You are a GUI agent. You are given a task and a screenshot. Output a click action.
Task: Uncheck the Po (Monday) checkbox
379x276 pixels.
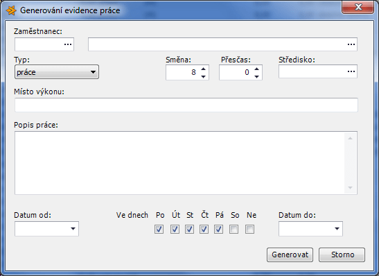coord(159,229)
